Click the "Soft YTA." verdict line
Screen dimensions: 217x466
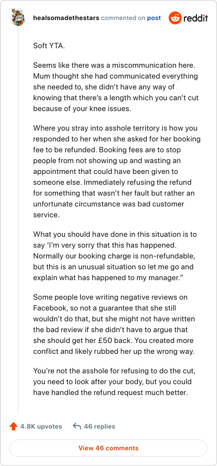tap(48, 46)
